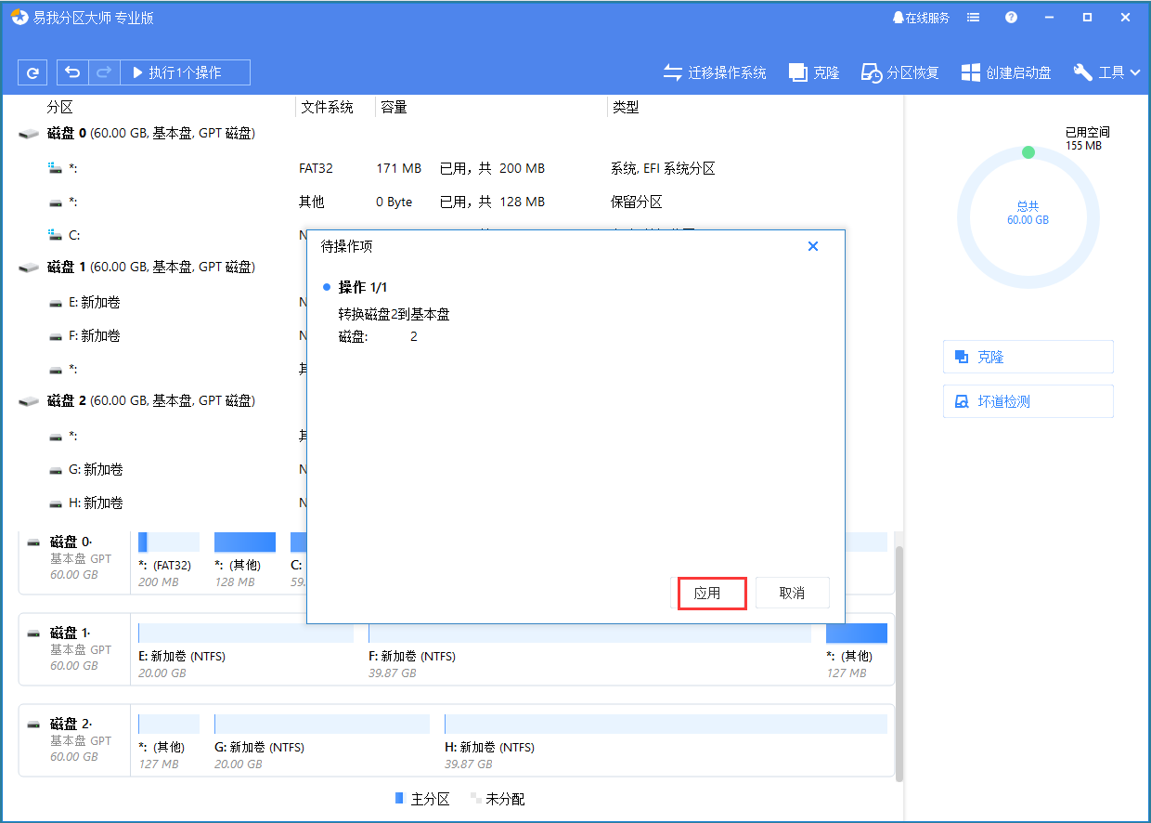Click the refresh disk information icon

tap(32, 72)
